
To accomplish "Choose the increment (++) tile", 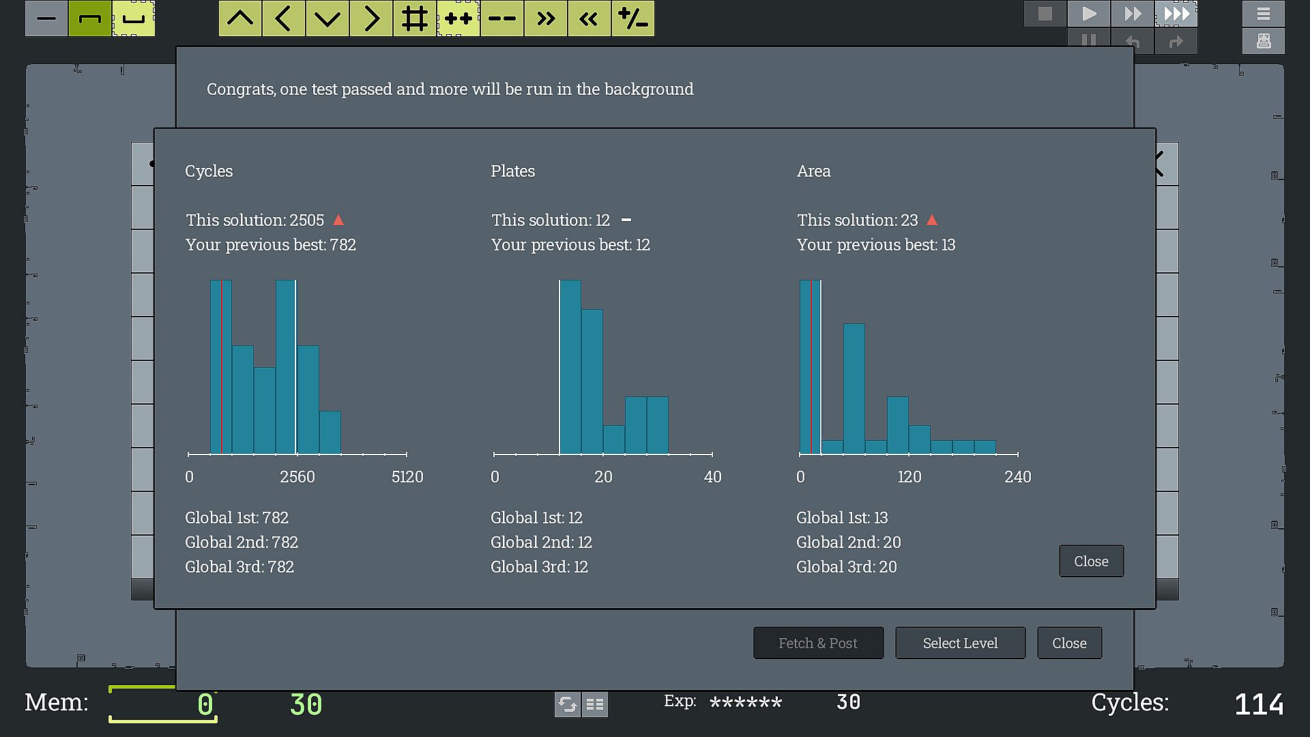I will click(458, 18).
